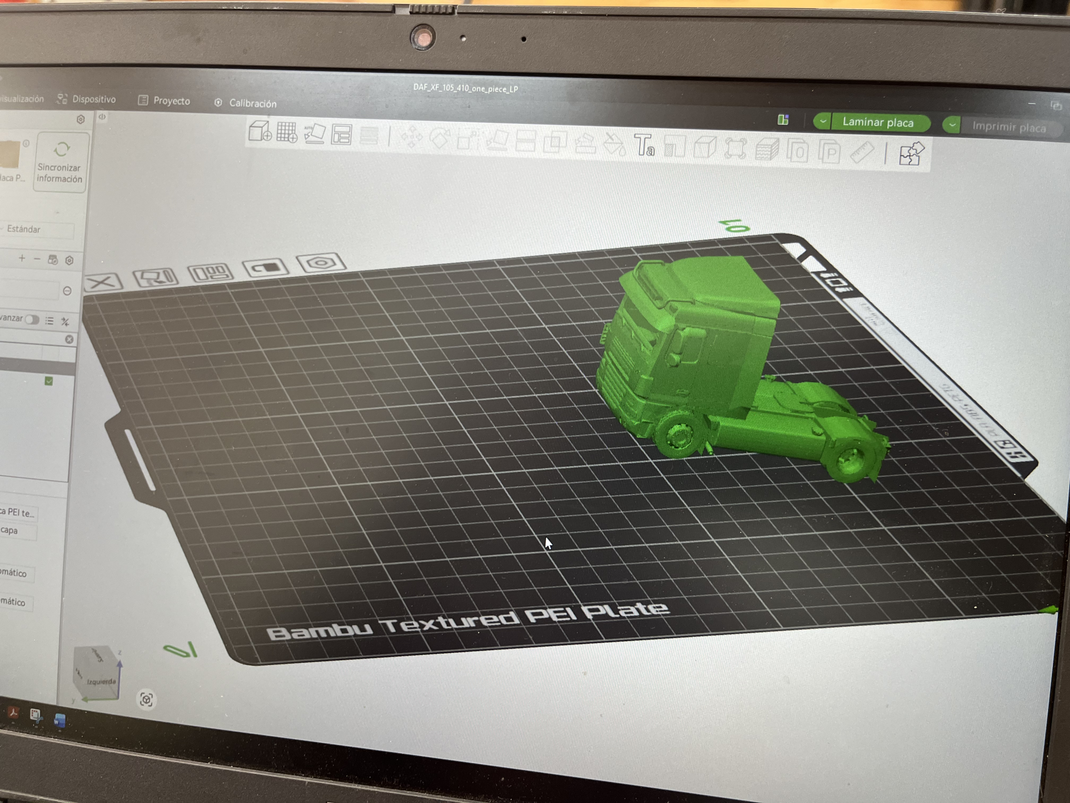Toggle the Avanzar advanced mode switch
The image size is (1070, 803).
coord(32,320)
